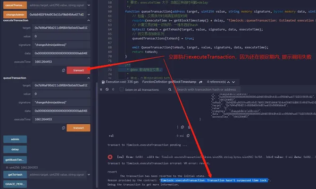316x189 pixels.
Task: Call the admin getter button
Action: (x=15, y=139)
